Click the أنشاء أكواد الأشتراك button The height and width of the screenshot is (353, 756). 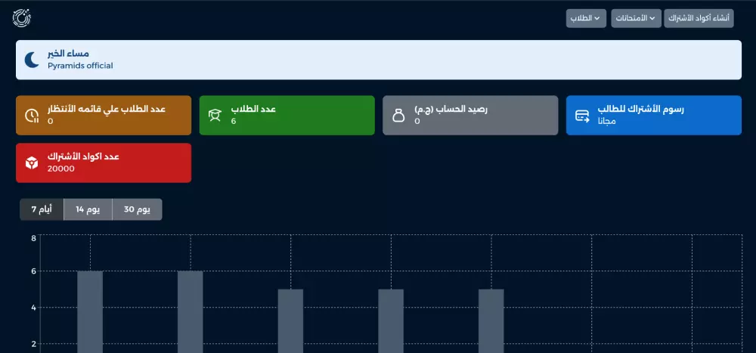tap(699, 18)
